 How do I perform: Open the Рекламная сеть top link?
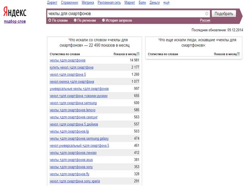pyautogui.click(x=109, y=2)
